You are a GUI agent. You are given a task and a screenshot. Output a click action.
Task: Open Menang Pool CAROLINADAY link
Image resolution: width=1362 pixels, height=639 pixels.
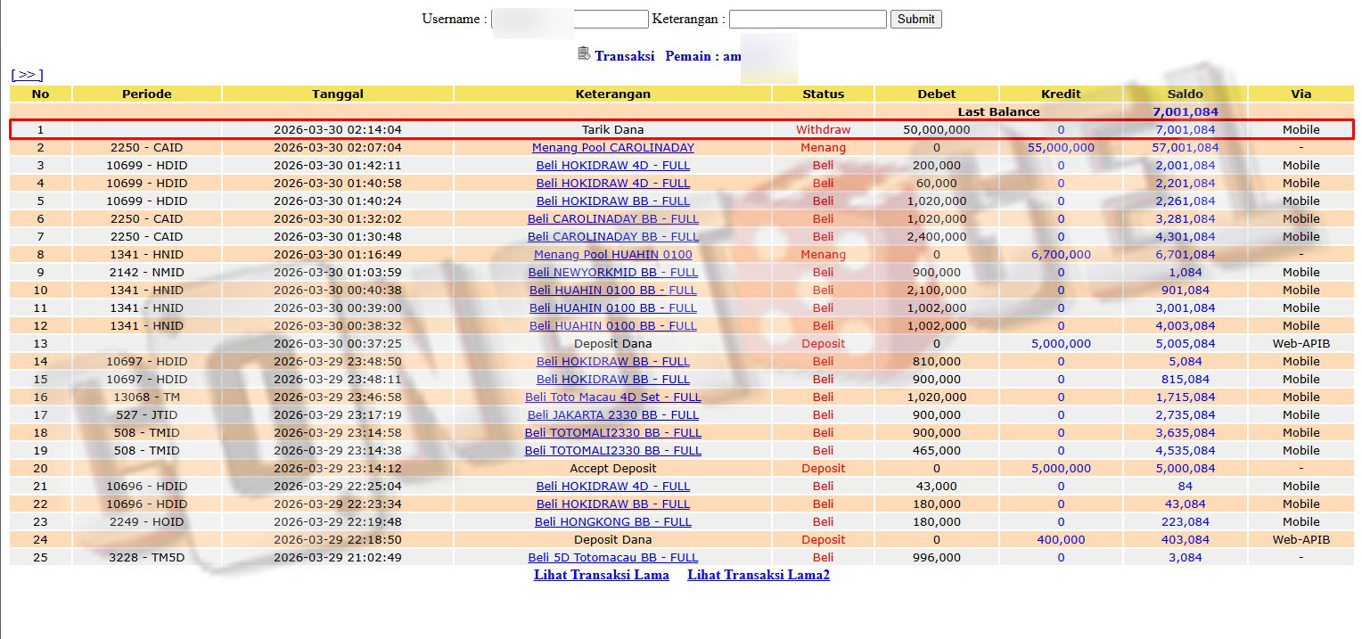coord(613,147)
